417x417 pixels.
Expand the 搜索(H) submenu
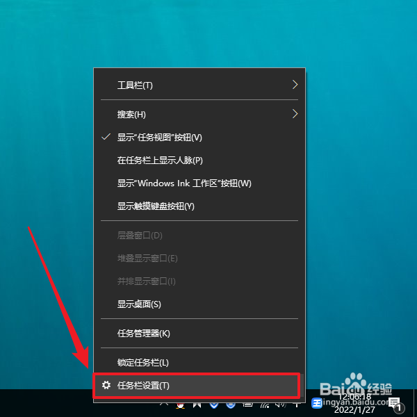[199, 115]
